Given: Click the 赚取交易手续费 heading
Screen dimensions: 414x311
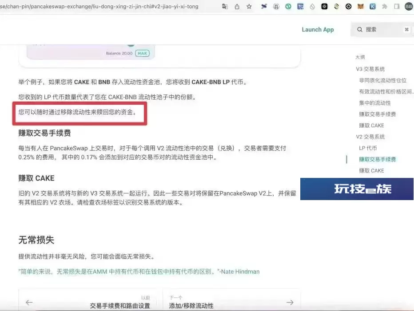Looking at the screenshot, I should [x=44, y=133].
